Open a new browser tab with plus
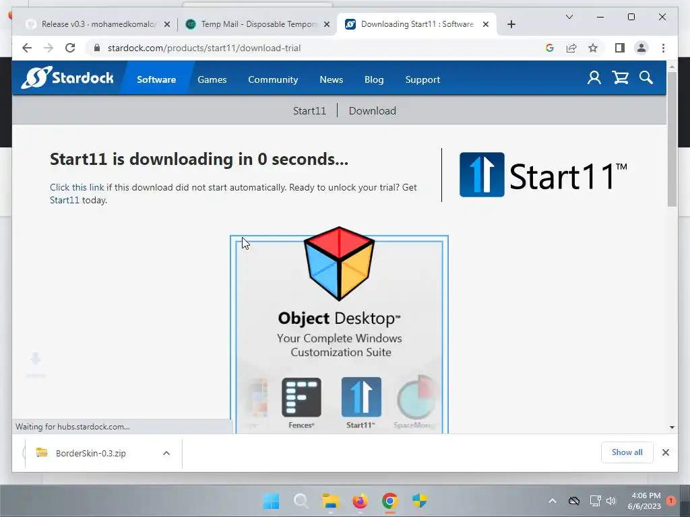The height and width of the screenshot is (517, 690). 511,24
